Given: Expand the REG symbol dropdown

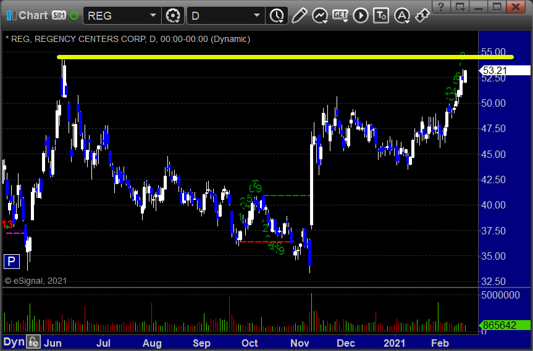Looking at the screenshot, I should (153, 15).
